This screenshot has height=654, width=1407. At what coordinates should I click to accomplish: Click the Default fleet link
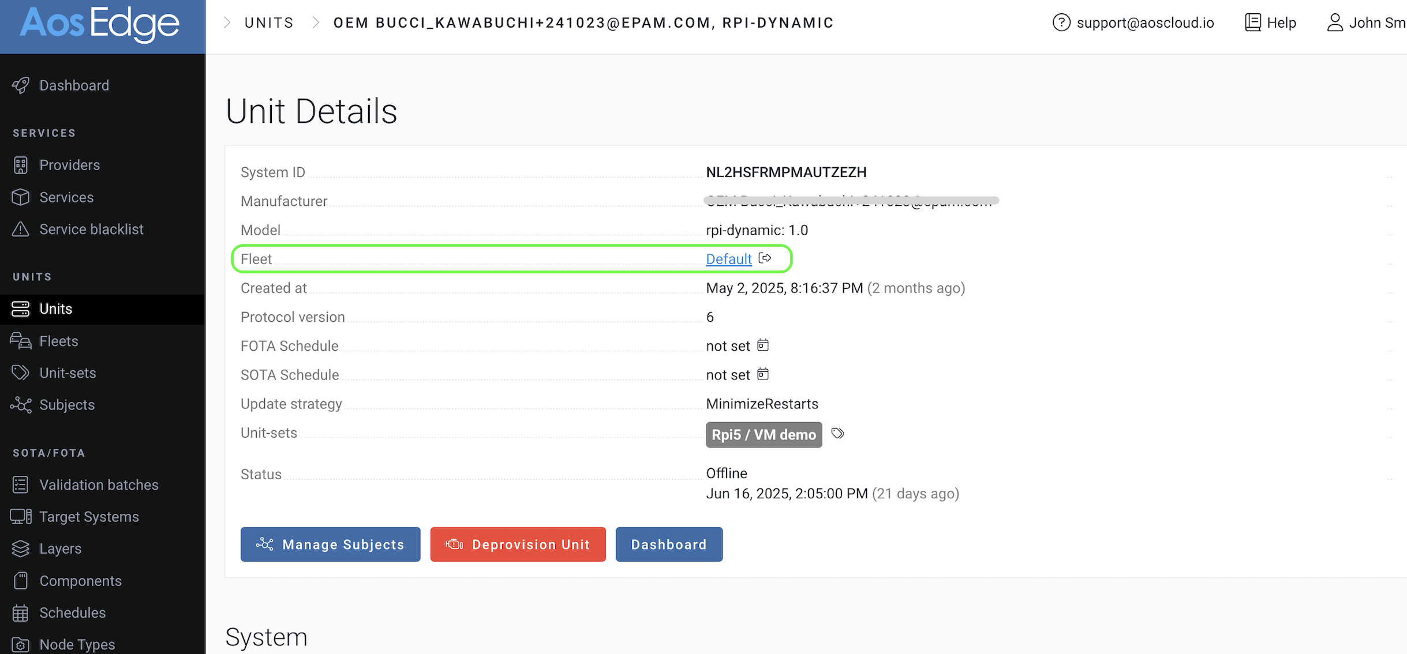[x=728, y=259]
